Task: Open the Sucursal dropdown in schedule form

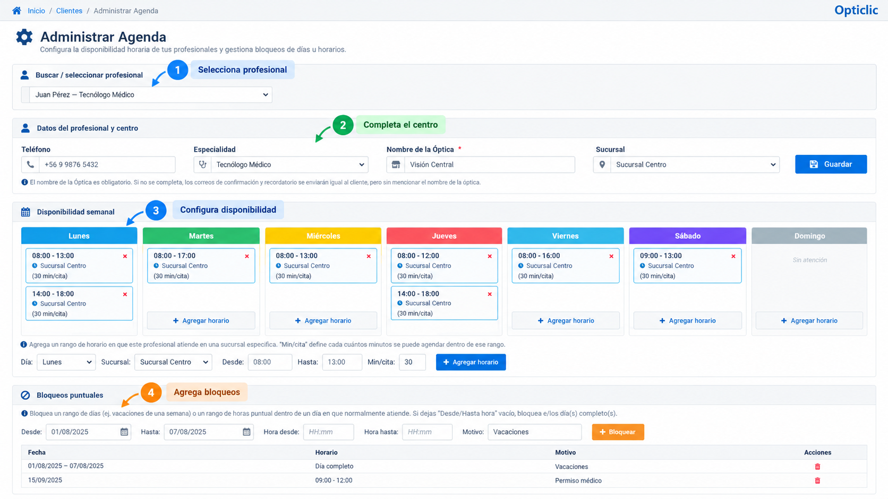Action: point(173,362)
